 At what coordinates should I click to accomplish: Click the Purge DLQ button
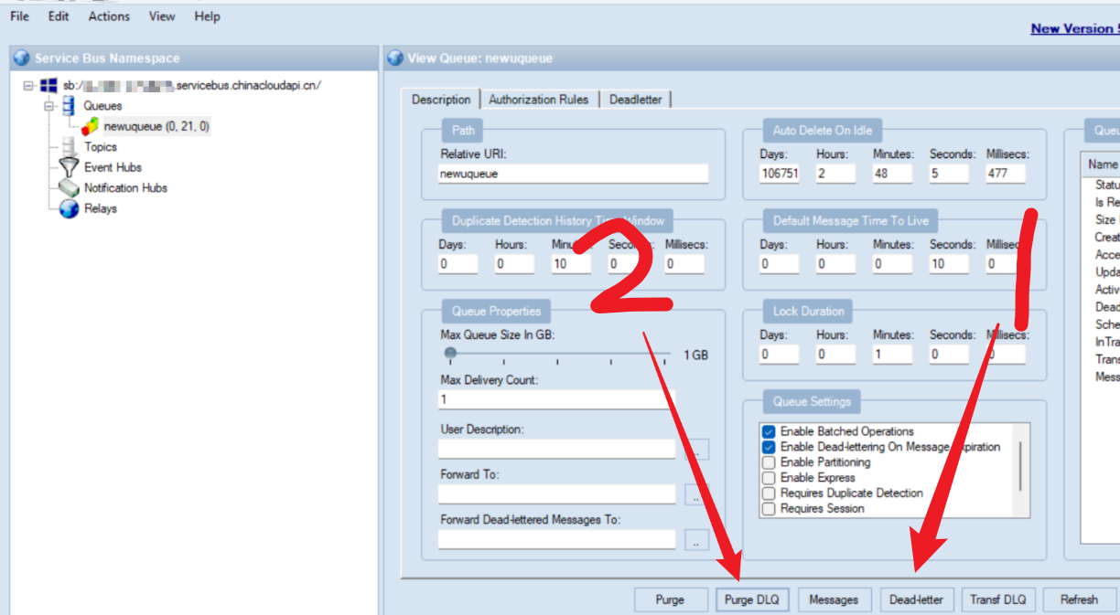(751, 599)
